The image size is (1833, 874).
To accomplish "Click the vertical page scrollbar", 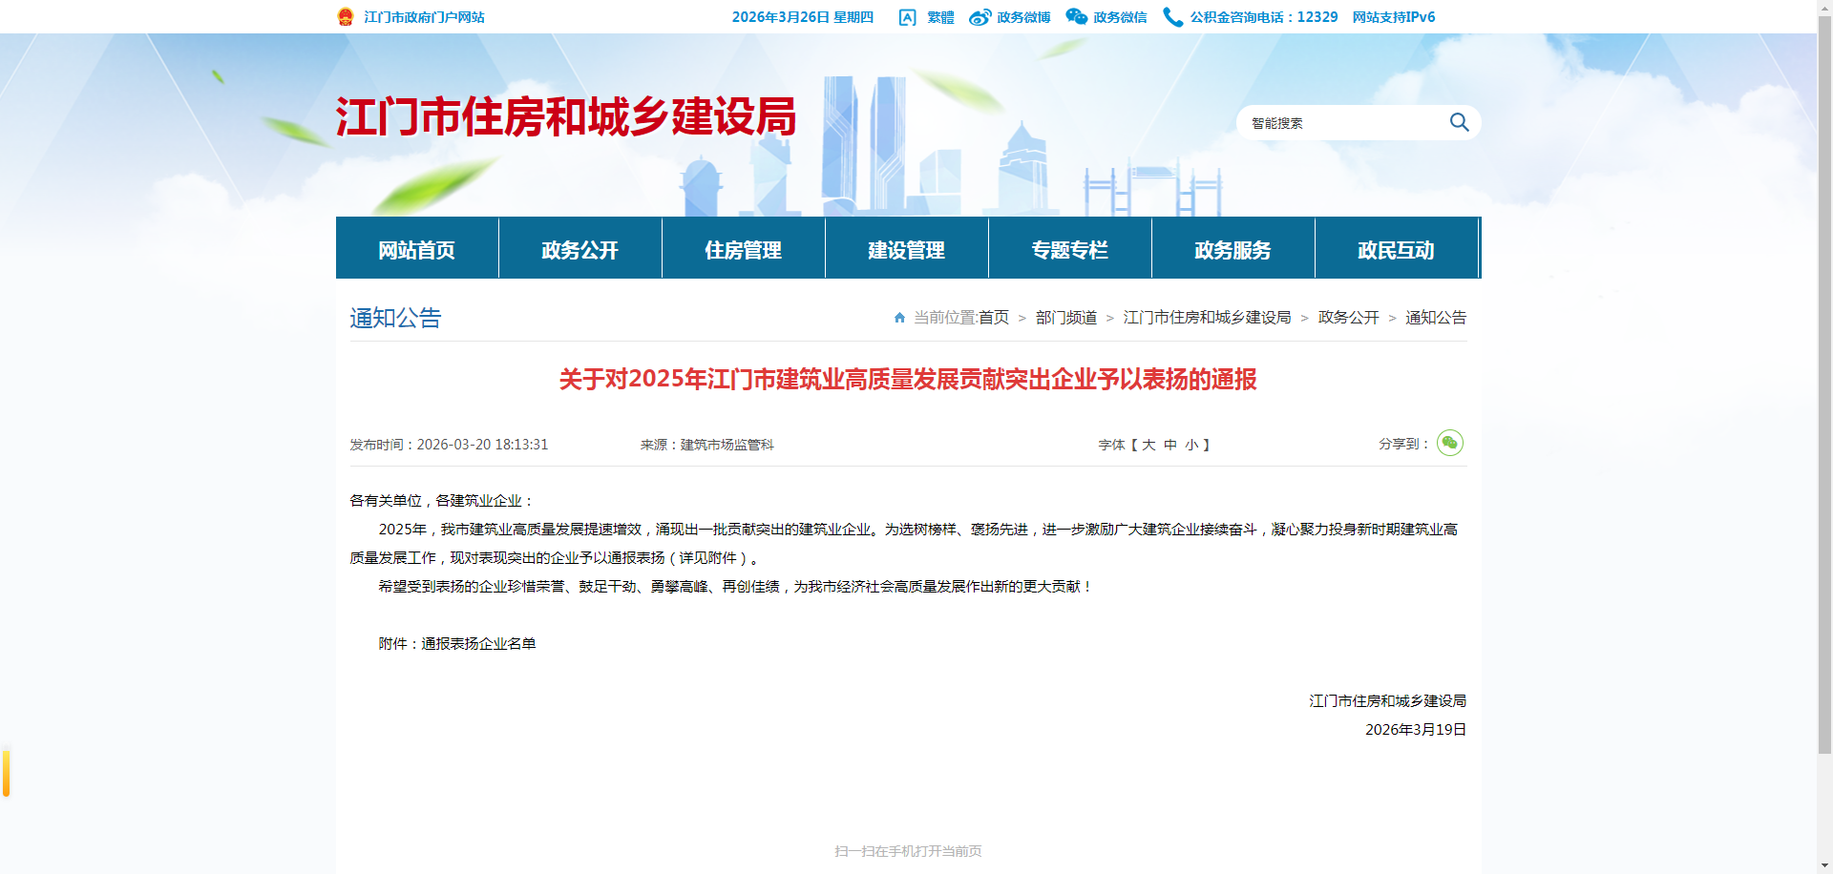I will click(1824, 382).
